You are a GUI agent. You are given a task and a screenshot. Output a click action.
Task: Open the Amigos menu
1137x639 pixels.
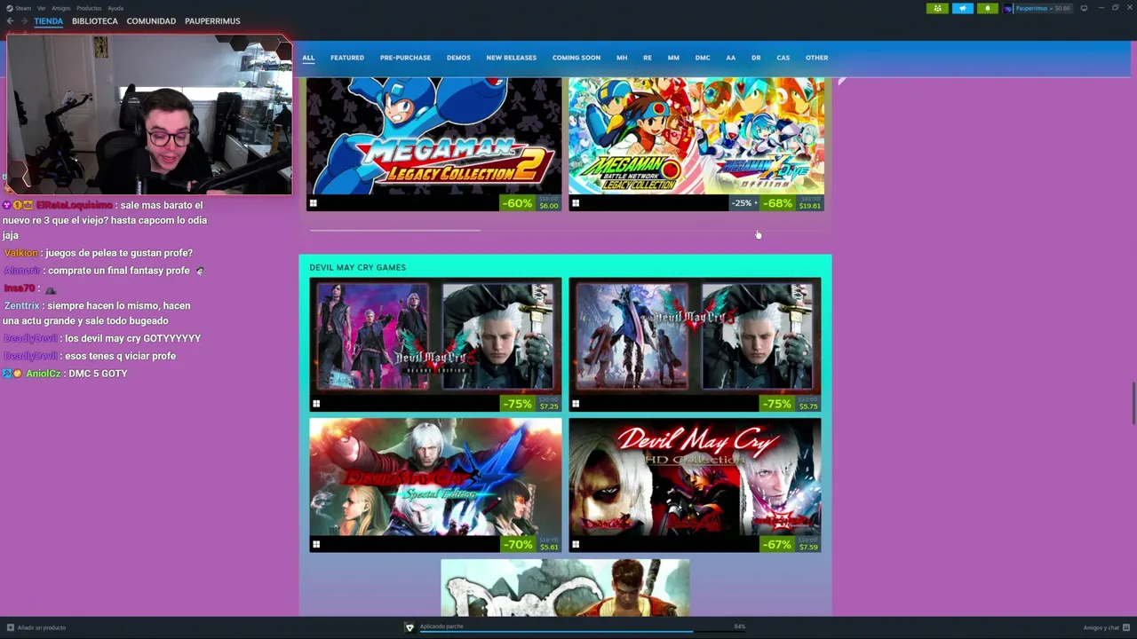(60, 8)
